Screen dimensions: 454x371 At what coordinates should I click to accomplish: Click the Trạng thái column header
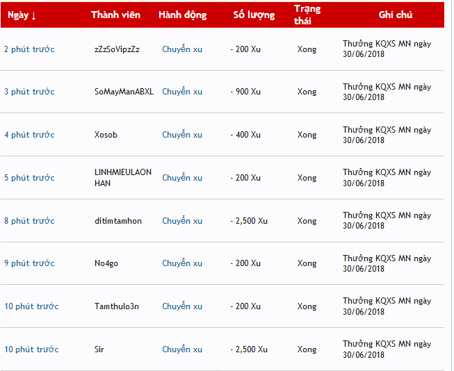click(x=307, y=15)
